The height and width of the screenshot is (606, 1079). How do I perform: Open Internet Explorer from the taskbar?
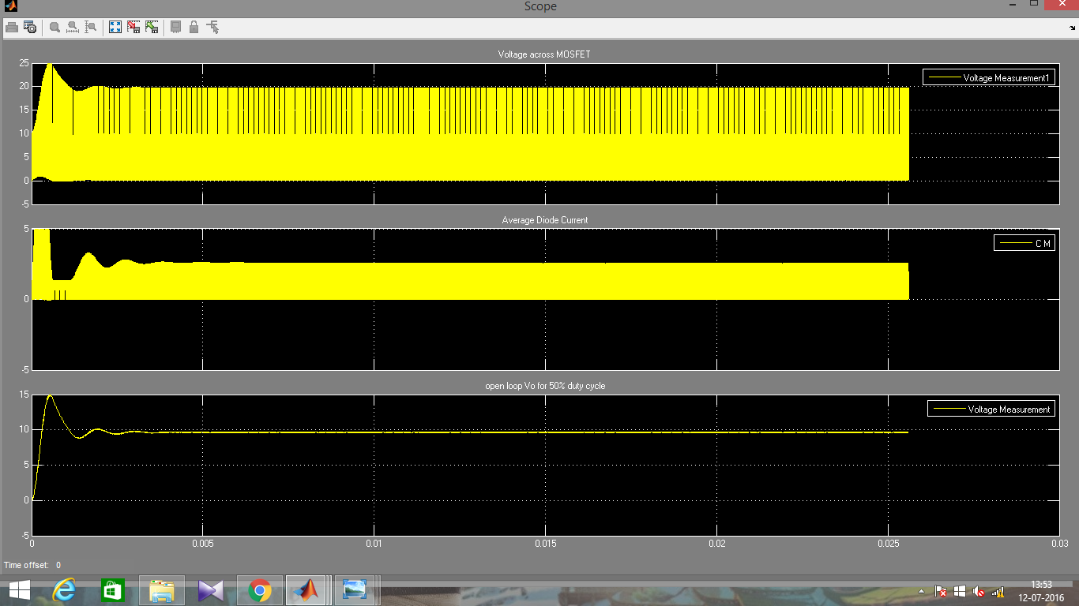(x=65, y=590)
